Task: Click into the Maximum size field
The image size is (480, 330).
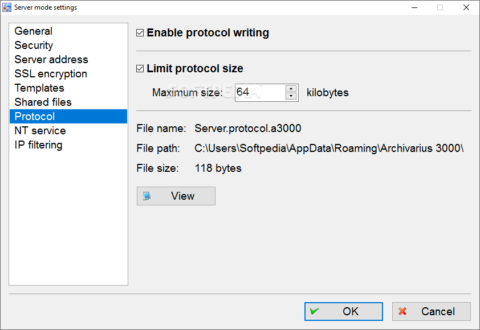Action: [260, 92]
